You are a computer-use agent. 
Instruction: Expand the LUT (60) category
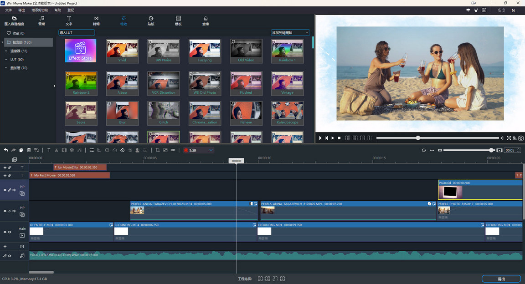coord(6,60)
